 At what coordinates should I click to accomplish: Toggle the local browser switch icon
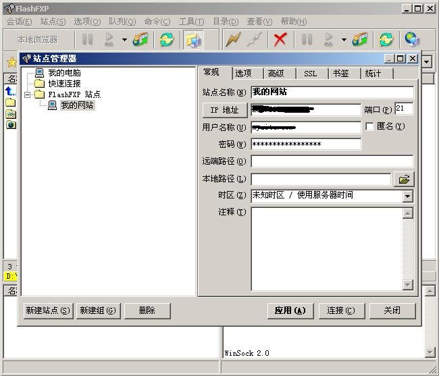tap(193, 40)
